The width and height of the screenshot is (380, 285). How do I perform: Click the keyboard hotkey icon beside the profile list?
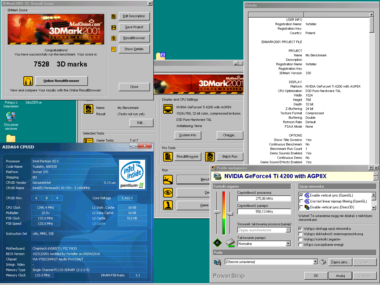click(323, 262)
